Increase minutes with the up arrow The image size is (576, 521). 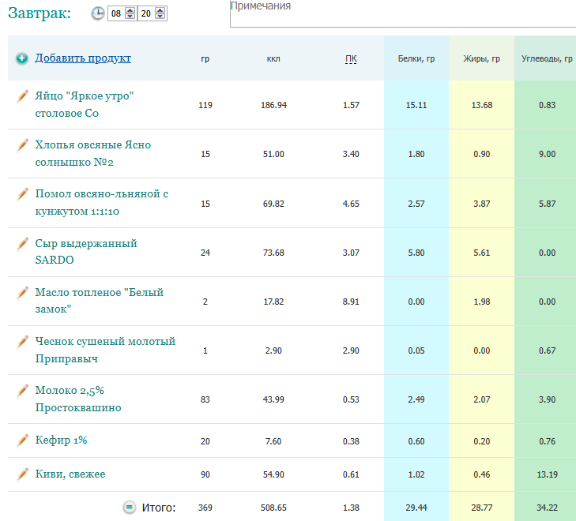[160, 10]
